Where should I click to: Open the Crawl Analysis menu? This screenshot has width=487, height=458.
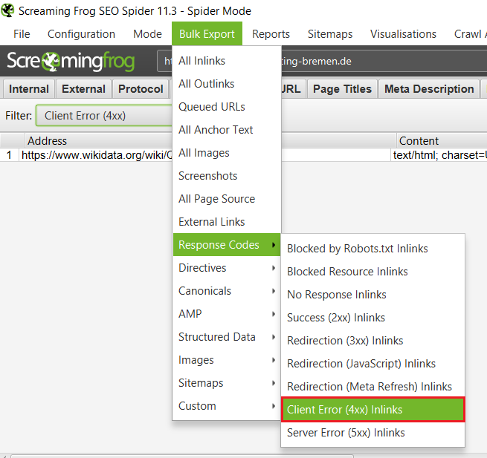pyautogui.click(x=470, y=34)
